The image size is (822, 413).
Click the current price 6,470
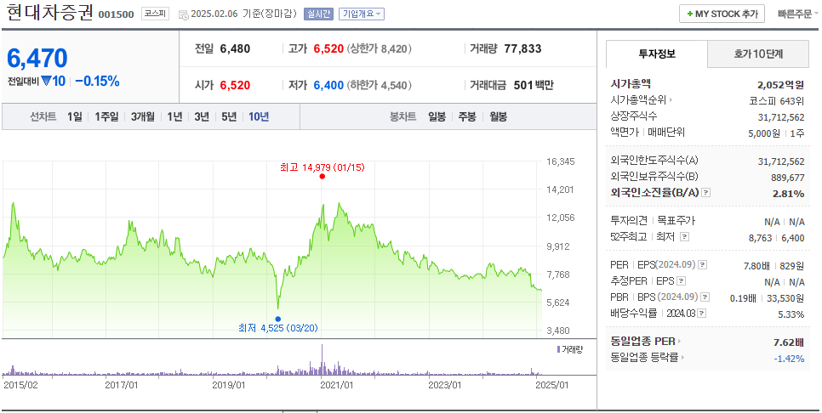tap(37, 58)
